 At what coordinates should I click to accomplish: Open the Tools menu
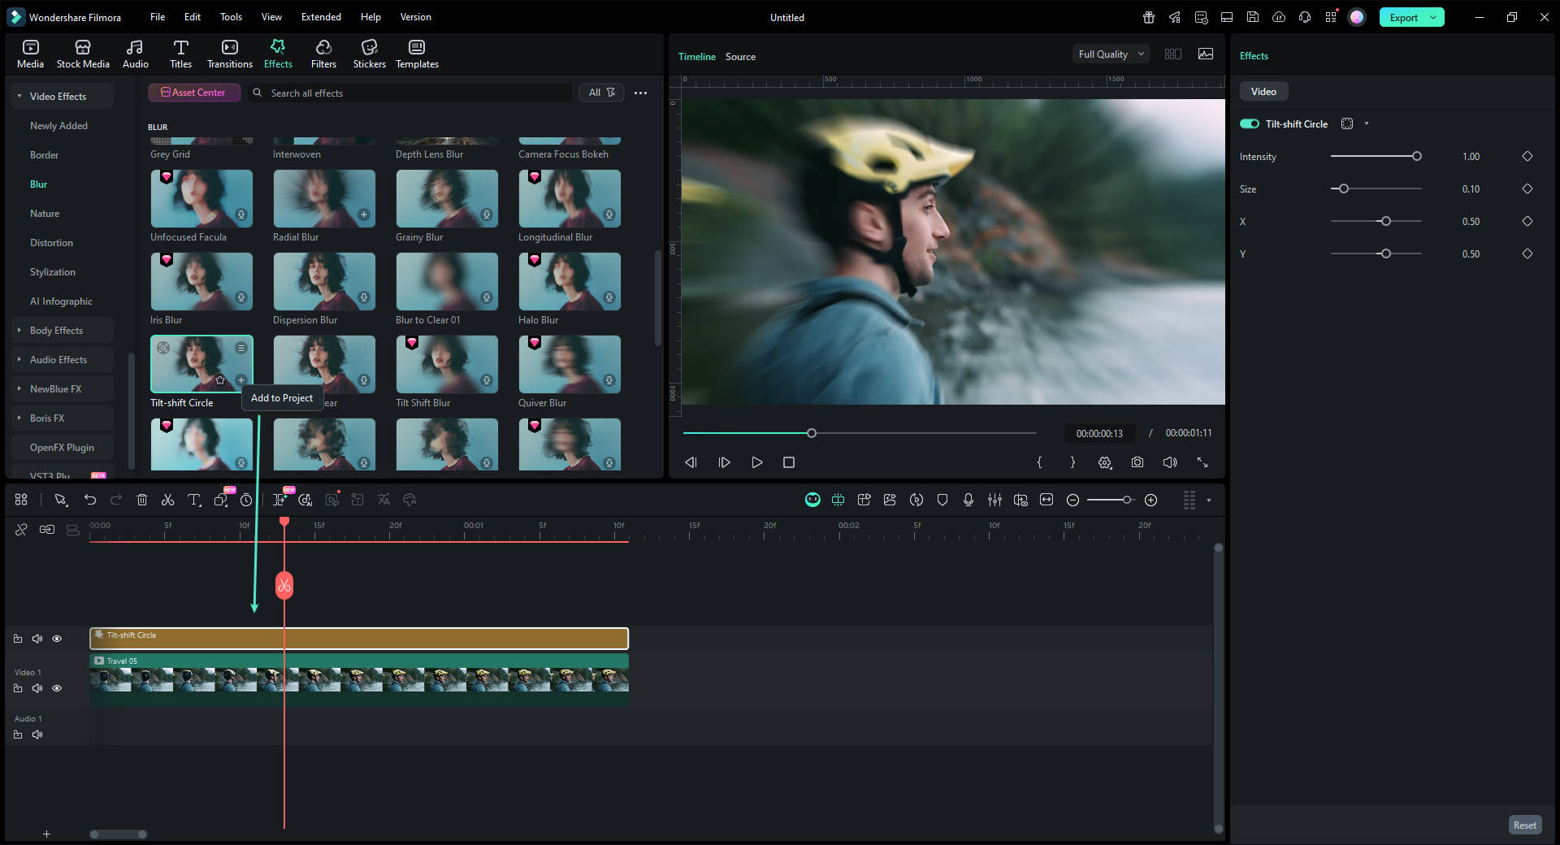(x=231, y=17)
